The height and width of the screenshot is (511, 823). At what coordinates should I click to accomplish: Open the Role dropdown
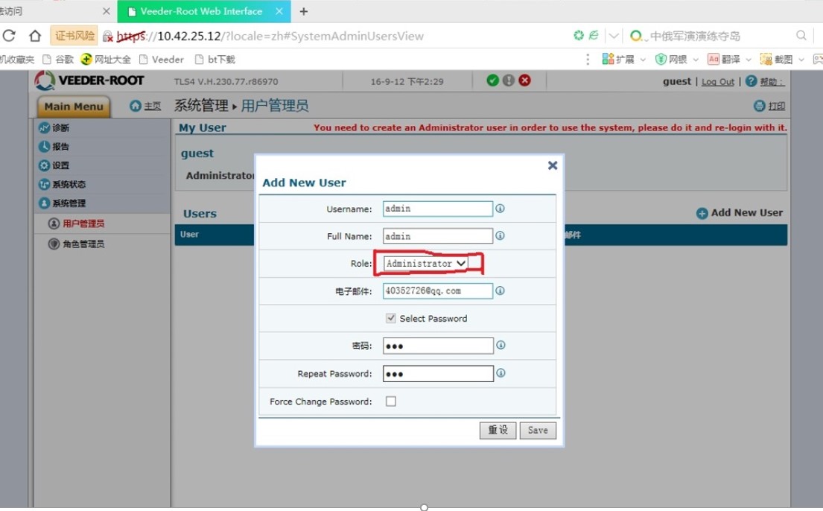pos(427,264)
